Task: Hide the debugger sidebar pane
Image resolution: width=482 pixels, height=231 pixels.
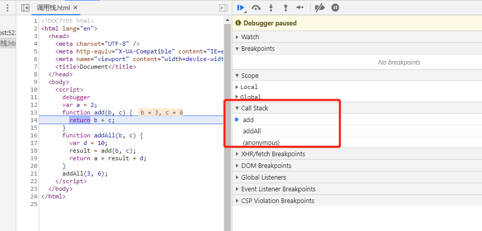Action: coord(224,8)
